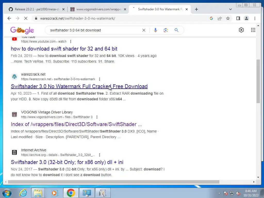Launch Internet Explorer from the taskbar
The image size is (264, 198).
(x=23, y=193)
